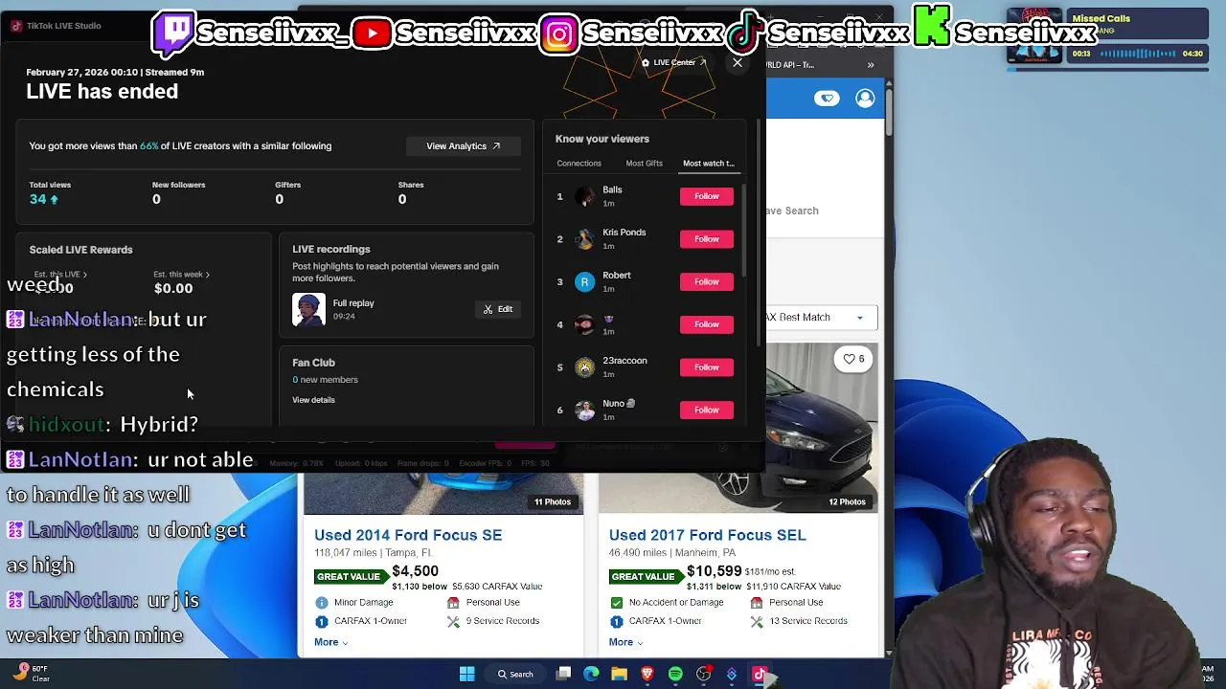The image size is (1226, 689).
Task: Click 9 Service Records wrench icon
Action: tap(453, 622)
